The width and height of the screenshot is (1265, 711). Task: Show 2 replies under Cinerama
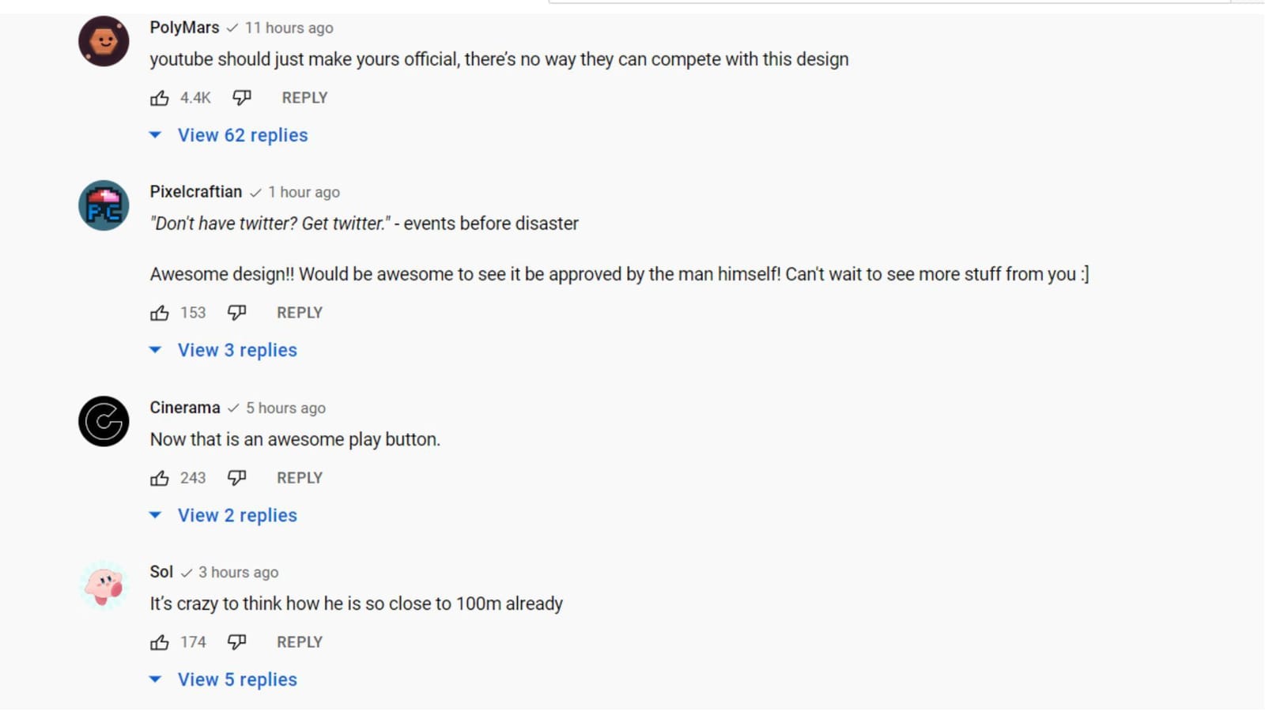click(x=237, y=515)
